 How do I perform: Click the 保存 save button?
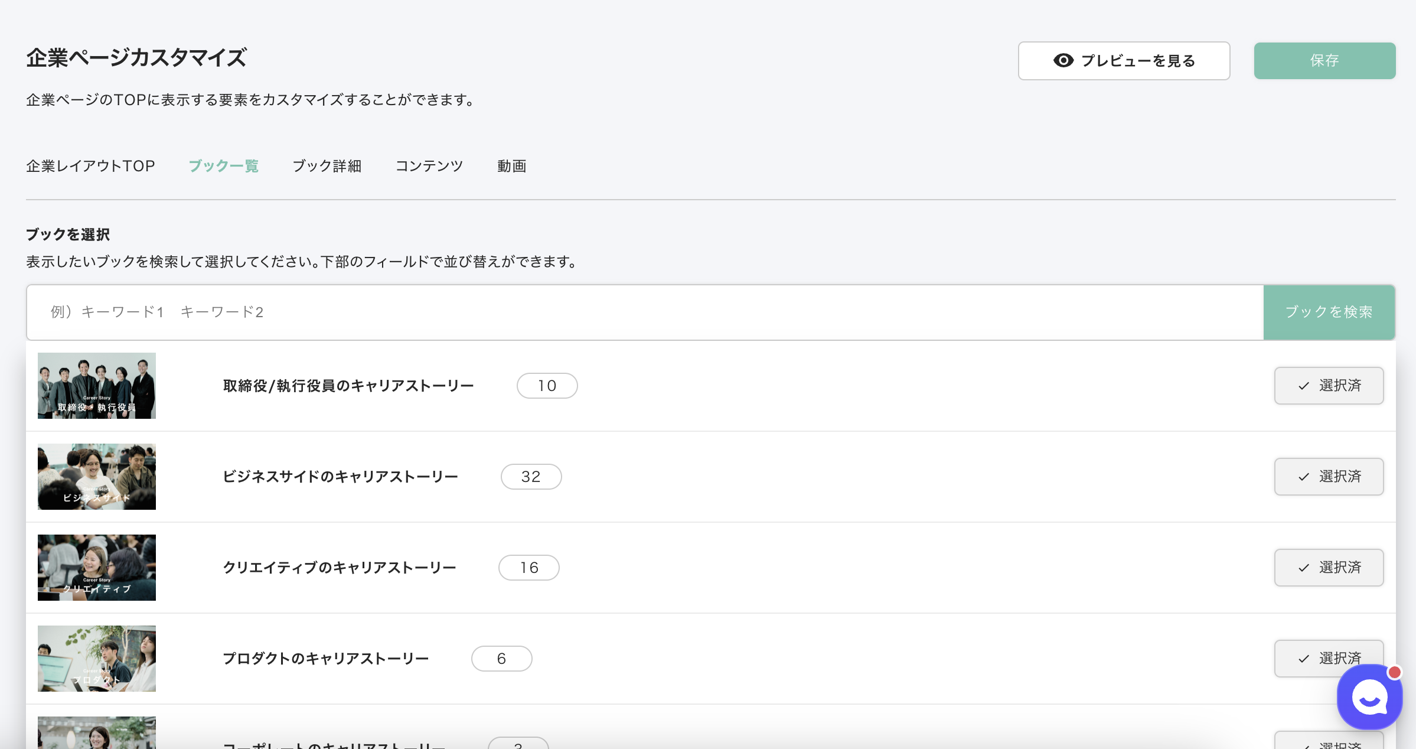coord(1324,61)
